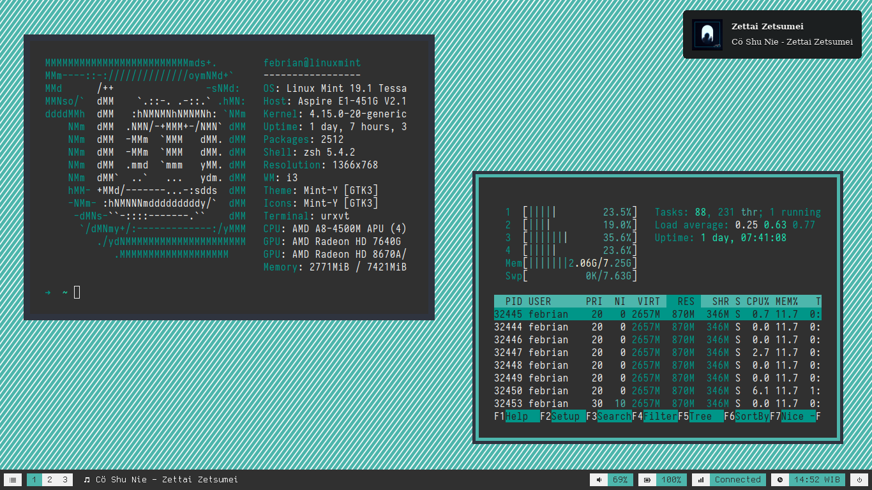Select process row PID 32453
This screenshot has width=872, height=490.
tap(658, 403)
